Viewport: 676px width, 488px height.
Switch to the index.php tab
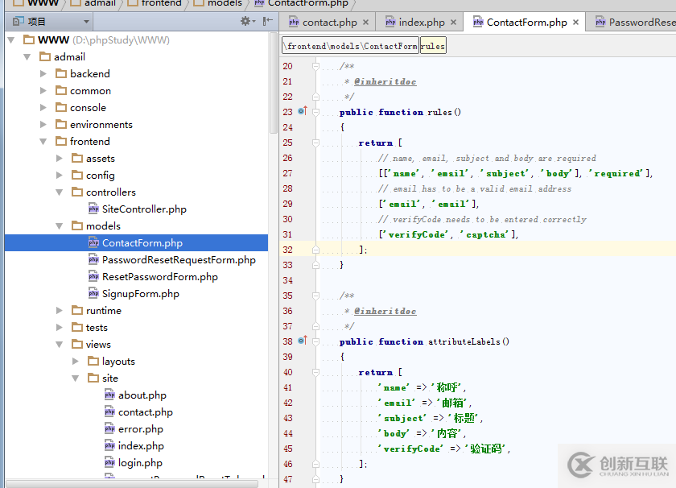422,23
